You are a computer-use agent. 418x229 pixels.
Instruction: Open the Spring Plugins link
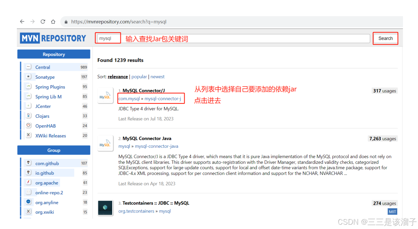point(50,87)
